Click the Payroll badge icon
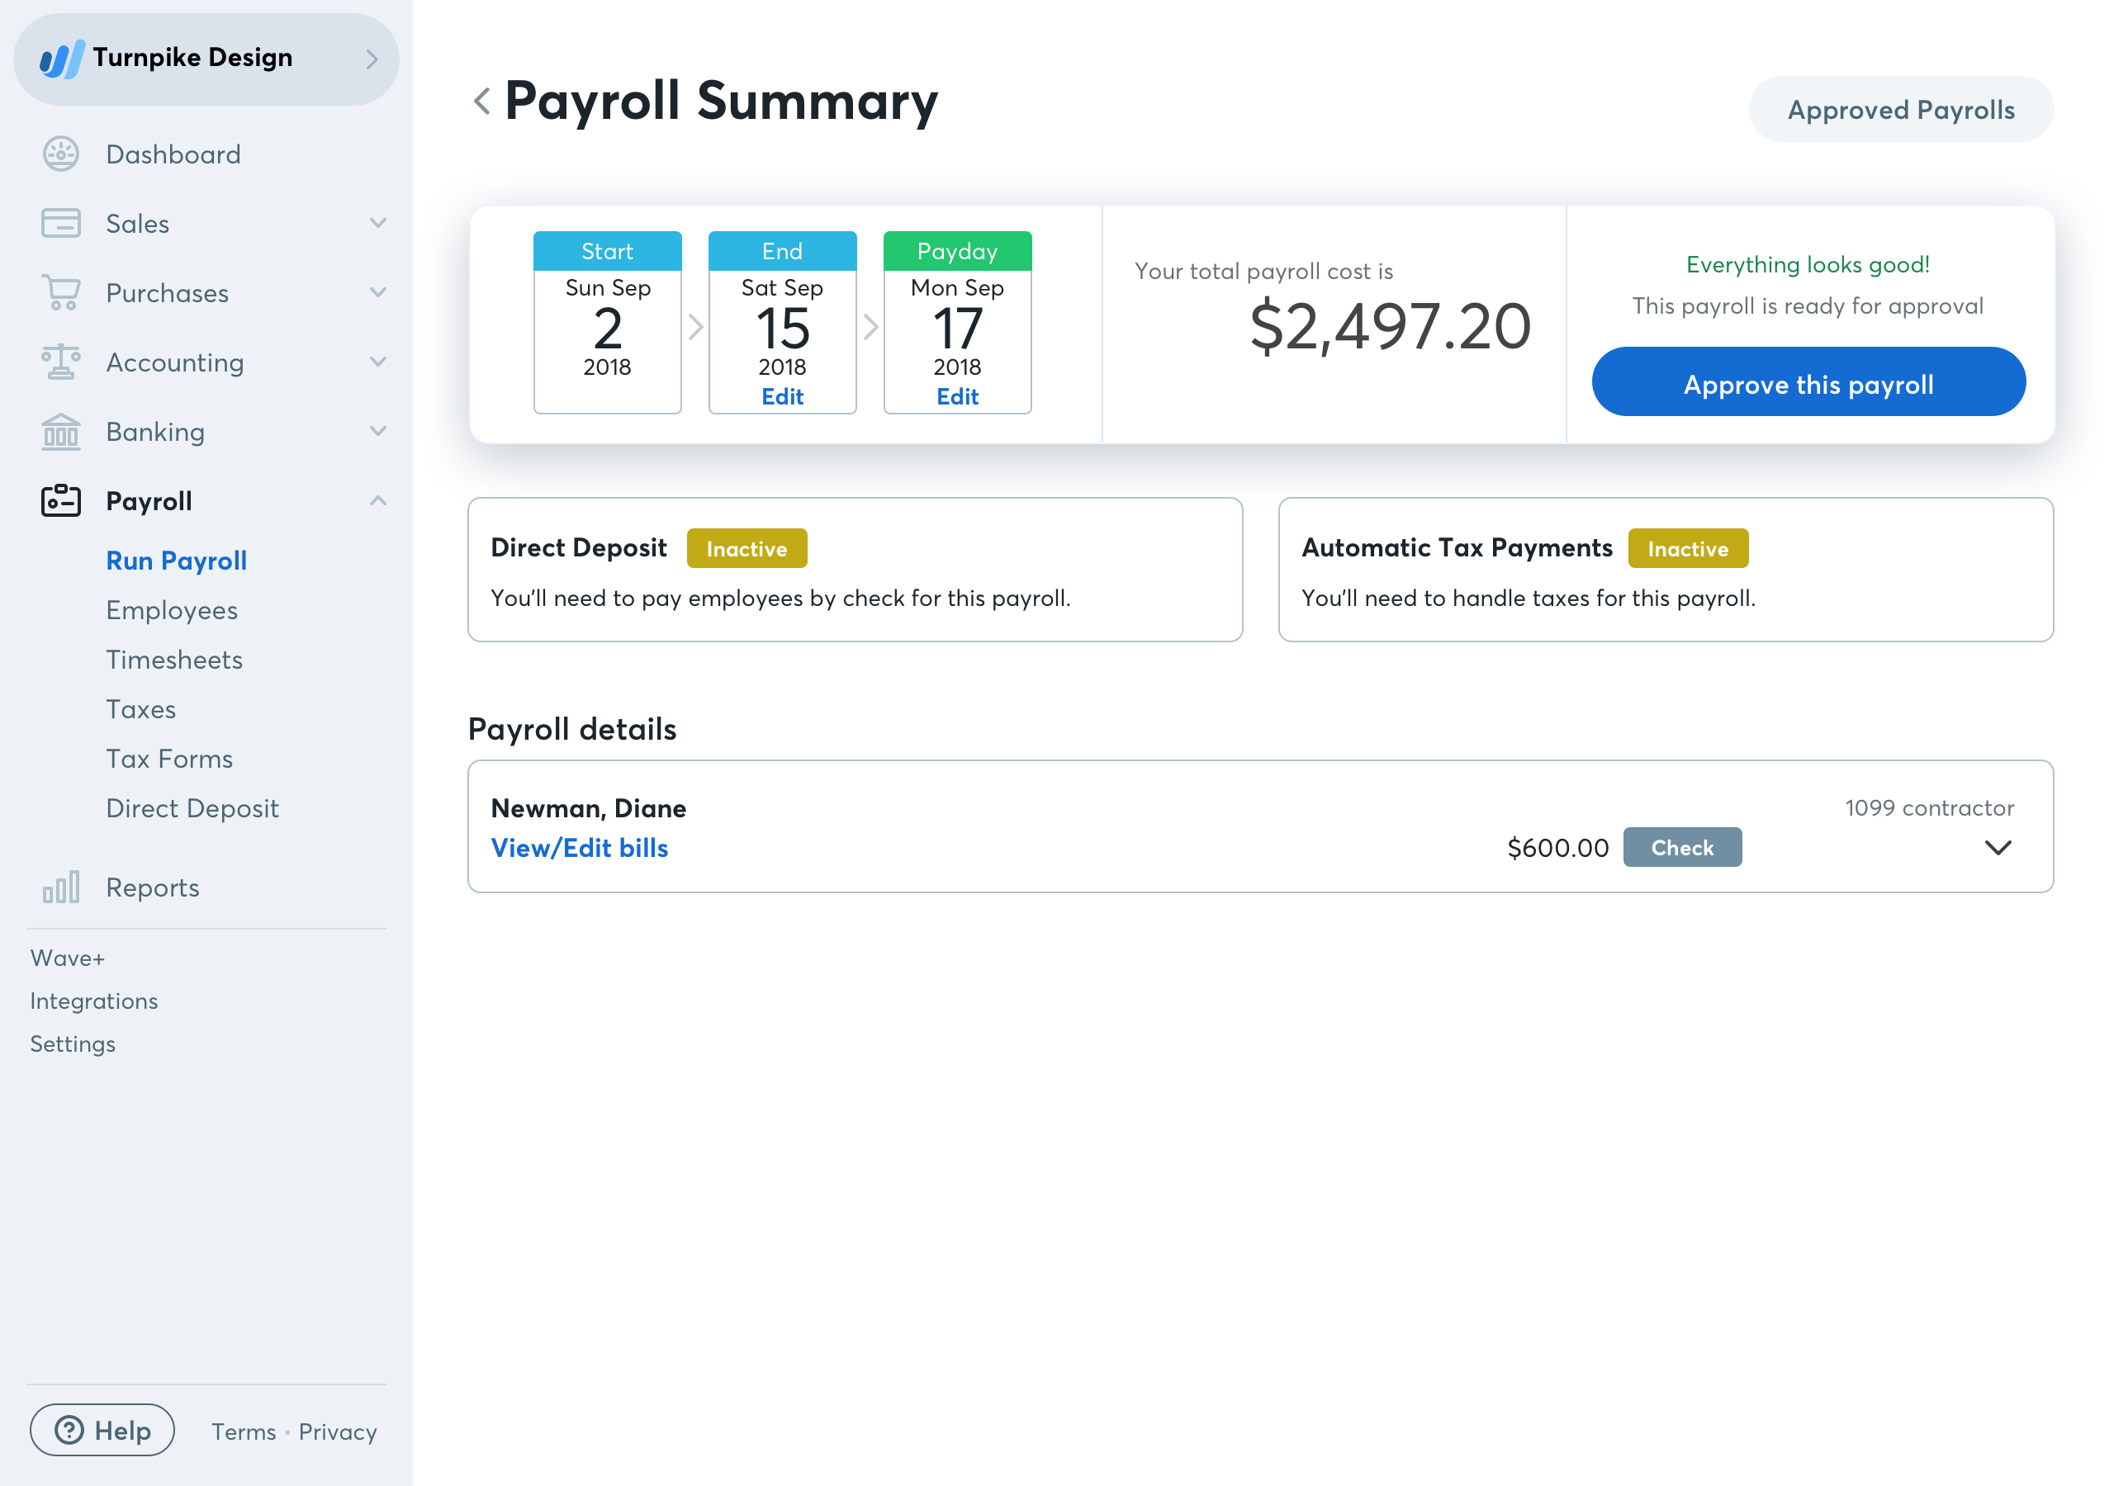This screenshot has height=1486, width=2114. (x=61, y=501)
